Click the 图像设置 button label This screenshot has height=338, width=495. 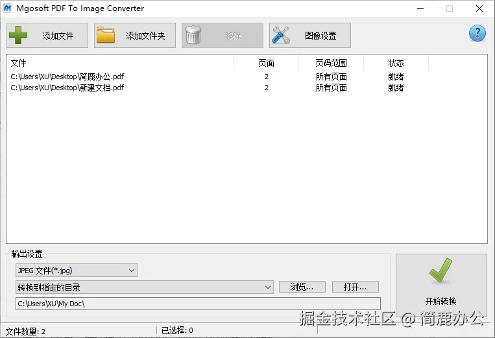[320, 36]
